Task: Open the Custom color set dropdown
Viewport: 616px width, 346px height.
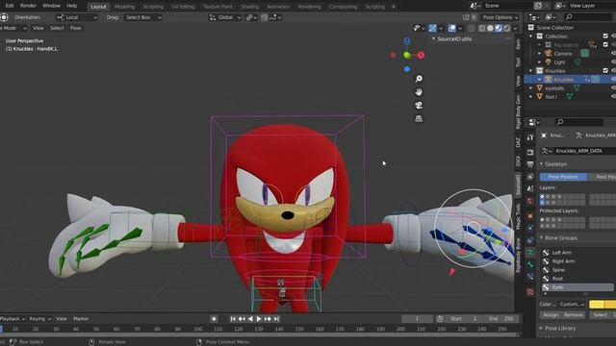Action: (572, 304)
